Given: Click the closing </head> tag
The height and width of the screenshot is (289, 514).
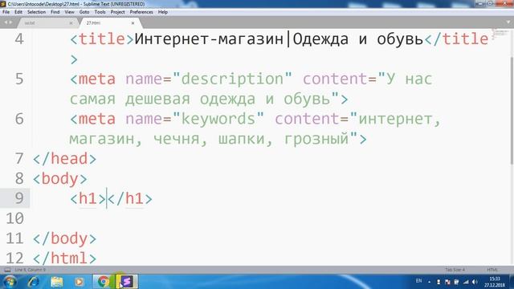Looking at the screenshot, I should [64, 159].
